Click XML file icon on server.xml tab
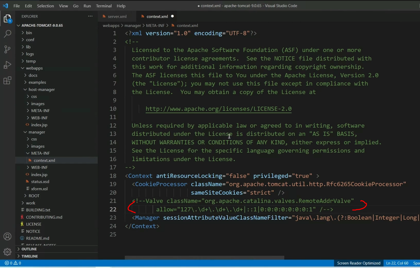420x268 pixels. [104, 16]
